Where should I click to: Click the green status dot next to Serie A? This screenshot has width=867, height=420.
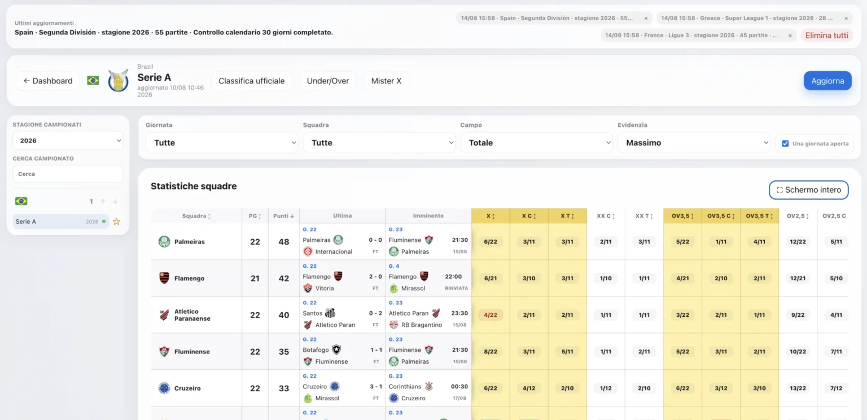(x=104, y=222)
